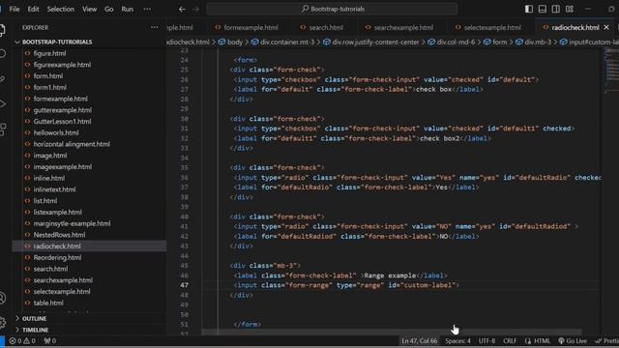Change Spaces: 4 indentation setting
The image size is (619, 348).
[457, 341]
